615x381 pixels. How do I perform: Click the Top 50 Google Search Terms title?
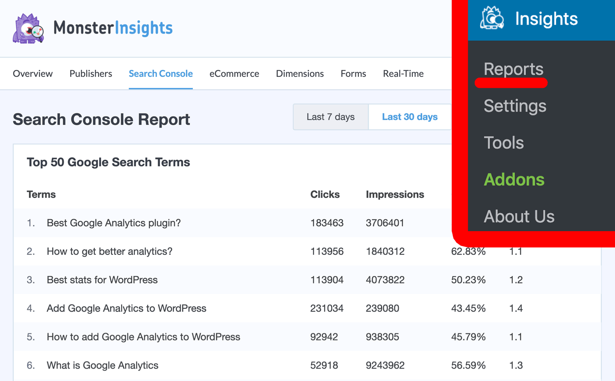click(x=109, y=162)
